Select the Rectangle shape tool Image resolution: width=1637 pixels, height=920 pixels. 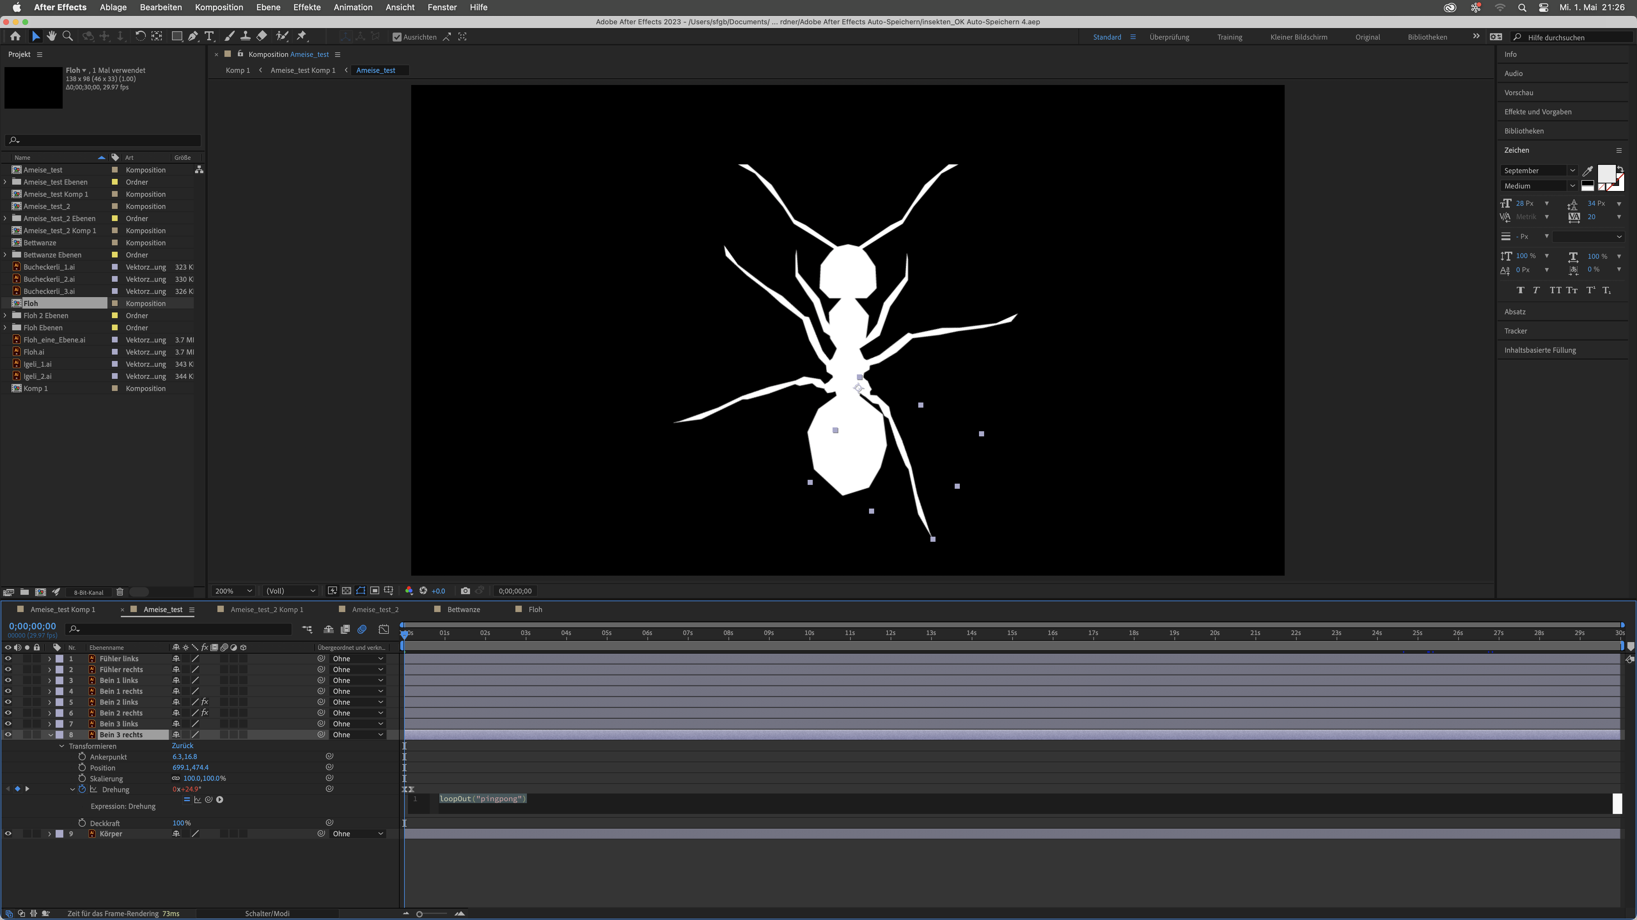coord(177,36)
